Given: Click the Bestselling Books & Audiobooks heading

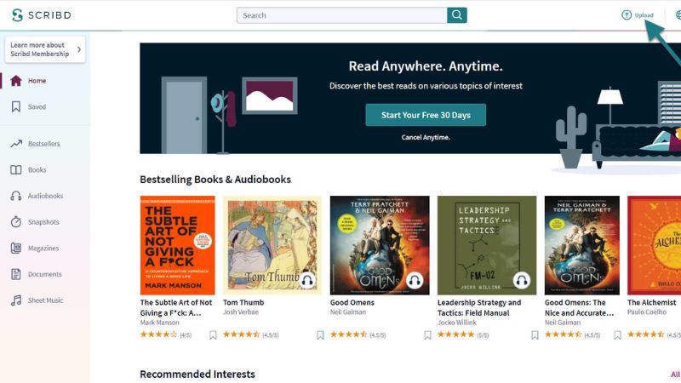Looking at the screenshot, I should click(215, 180).
